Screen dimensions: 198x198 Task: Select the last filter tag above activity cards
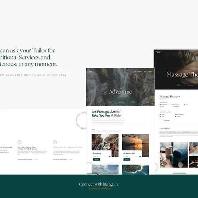[117, 132]
